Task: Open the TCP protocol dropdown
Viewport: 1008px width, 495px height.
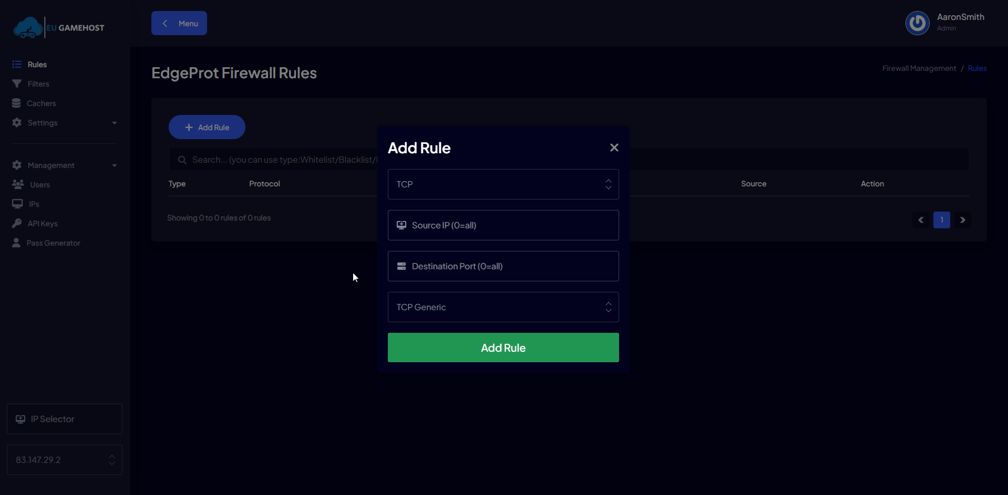Action: 503,184
